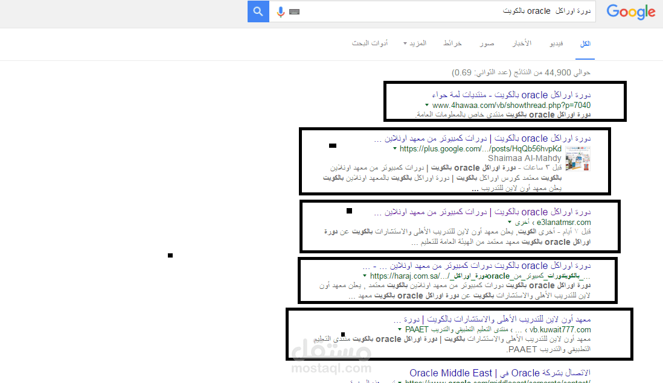Click Shaimaa Al-Mahdy post thumbnail
The image size is (663, 383).
[578, 159]
